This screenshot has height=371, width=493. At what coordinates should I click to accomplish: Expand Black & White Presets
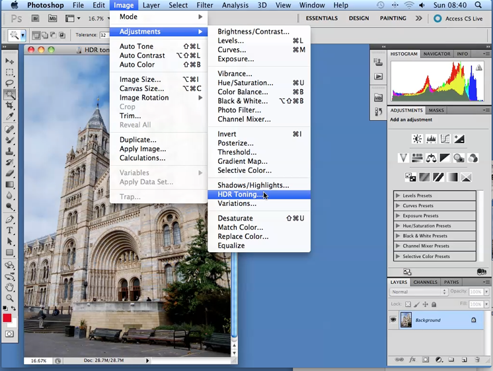click(398, 236)
